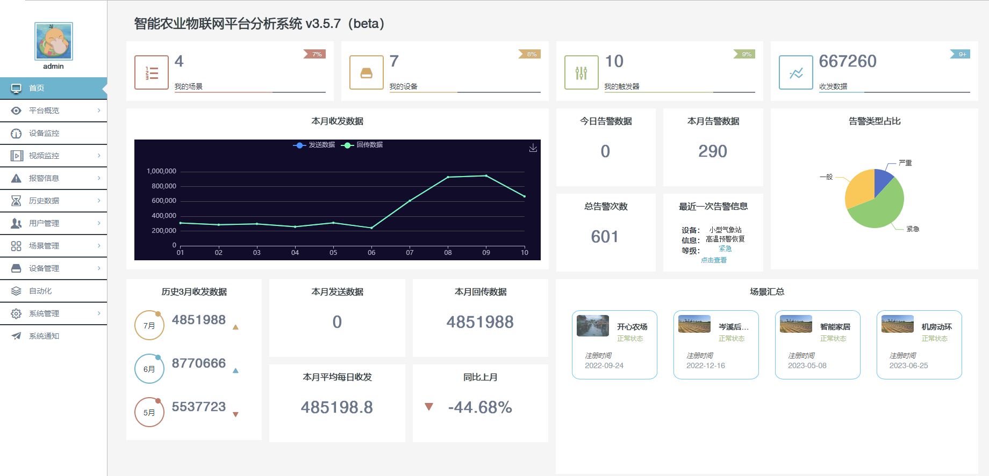Open the 系统通知 menu item
Image resolution: width=989 pixels, height=476 pixels.
[x=54, y=336]
